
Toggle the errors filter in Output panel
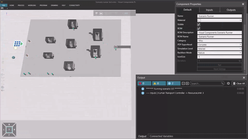point(144,83)
